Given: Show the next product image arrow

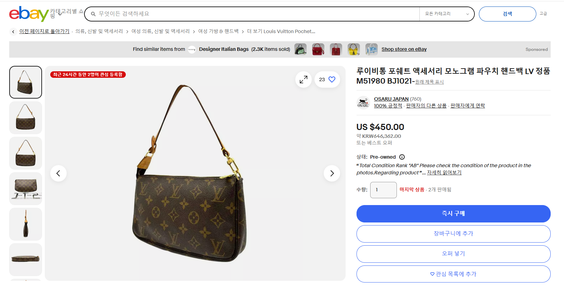Looking at the screenshot, I should (332, 173).
